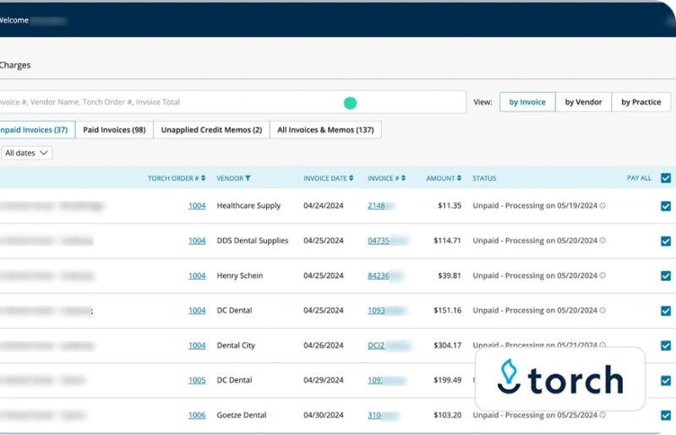Click info icon on the Henry Schein status
Screen dimensions: 676x435
point(602,276)
